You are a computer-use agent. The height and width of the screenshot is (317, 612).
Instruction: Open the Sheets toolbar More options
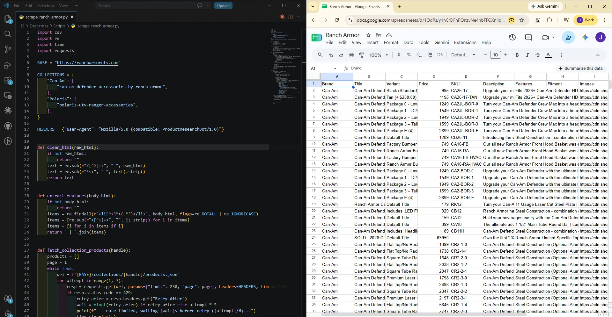(x=561, y=55)
